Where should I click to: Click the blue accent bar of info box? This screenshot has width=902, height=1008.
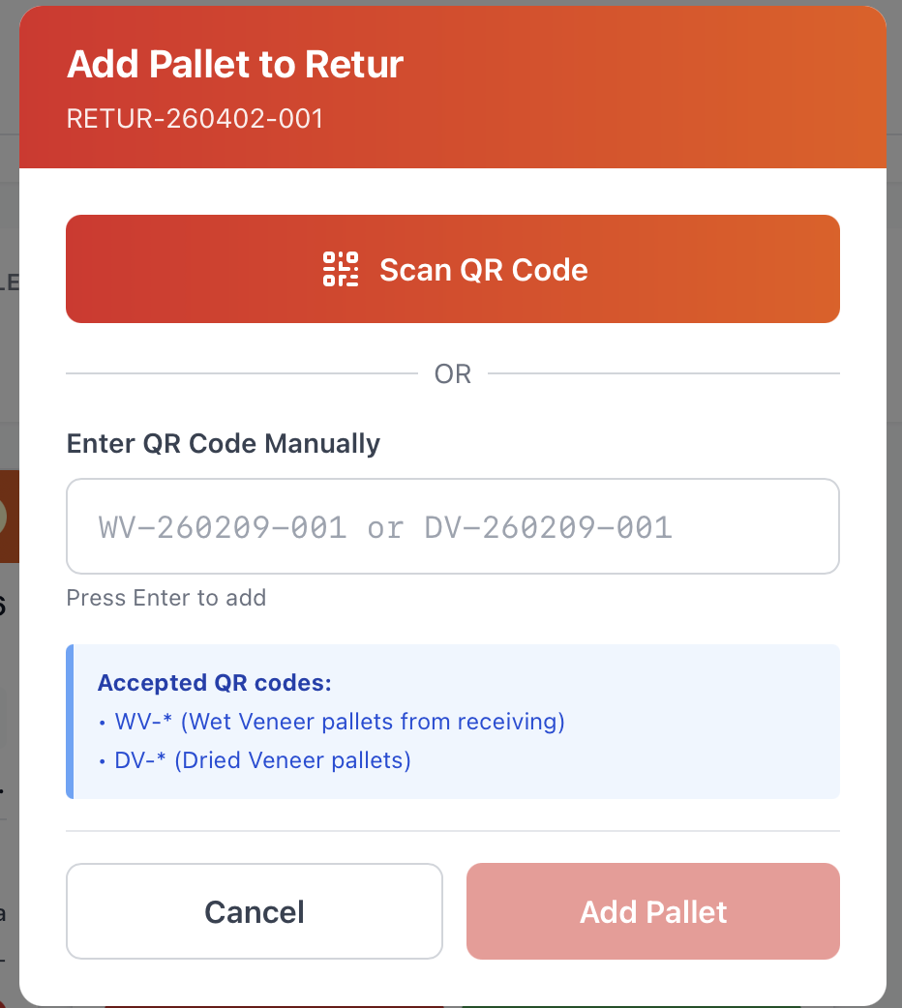[70, 722]
